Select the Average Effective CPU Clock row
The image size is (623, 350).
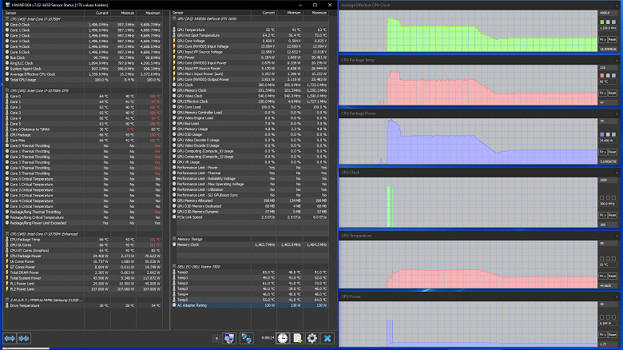(x=83, y=74)
